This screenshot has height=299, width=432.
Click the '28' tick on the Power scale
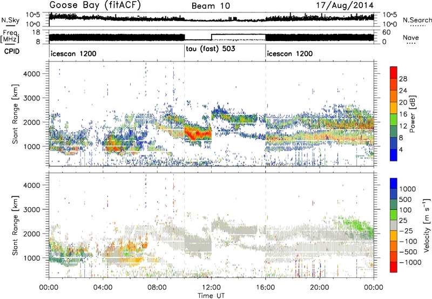coord(403,79)
